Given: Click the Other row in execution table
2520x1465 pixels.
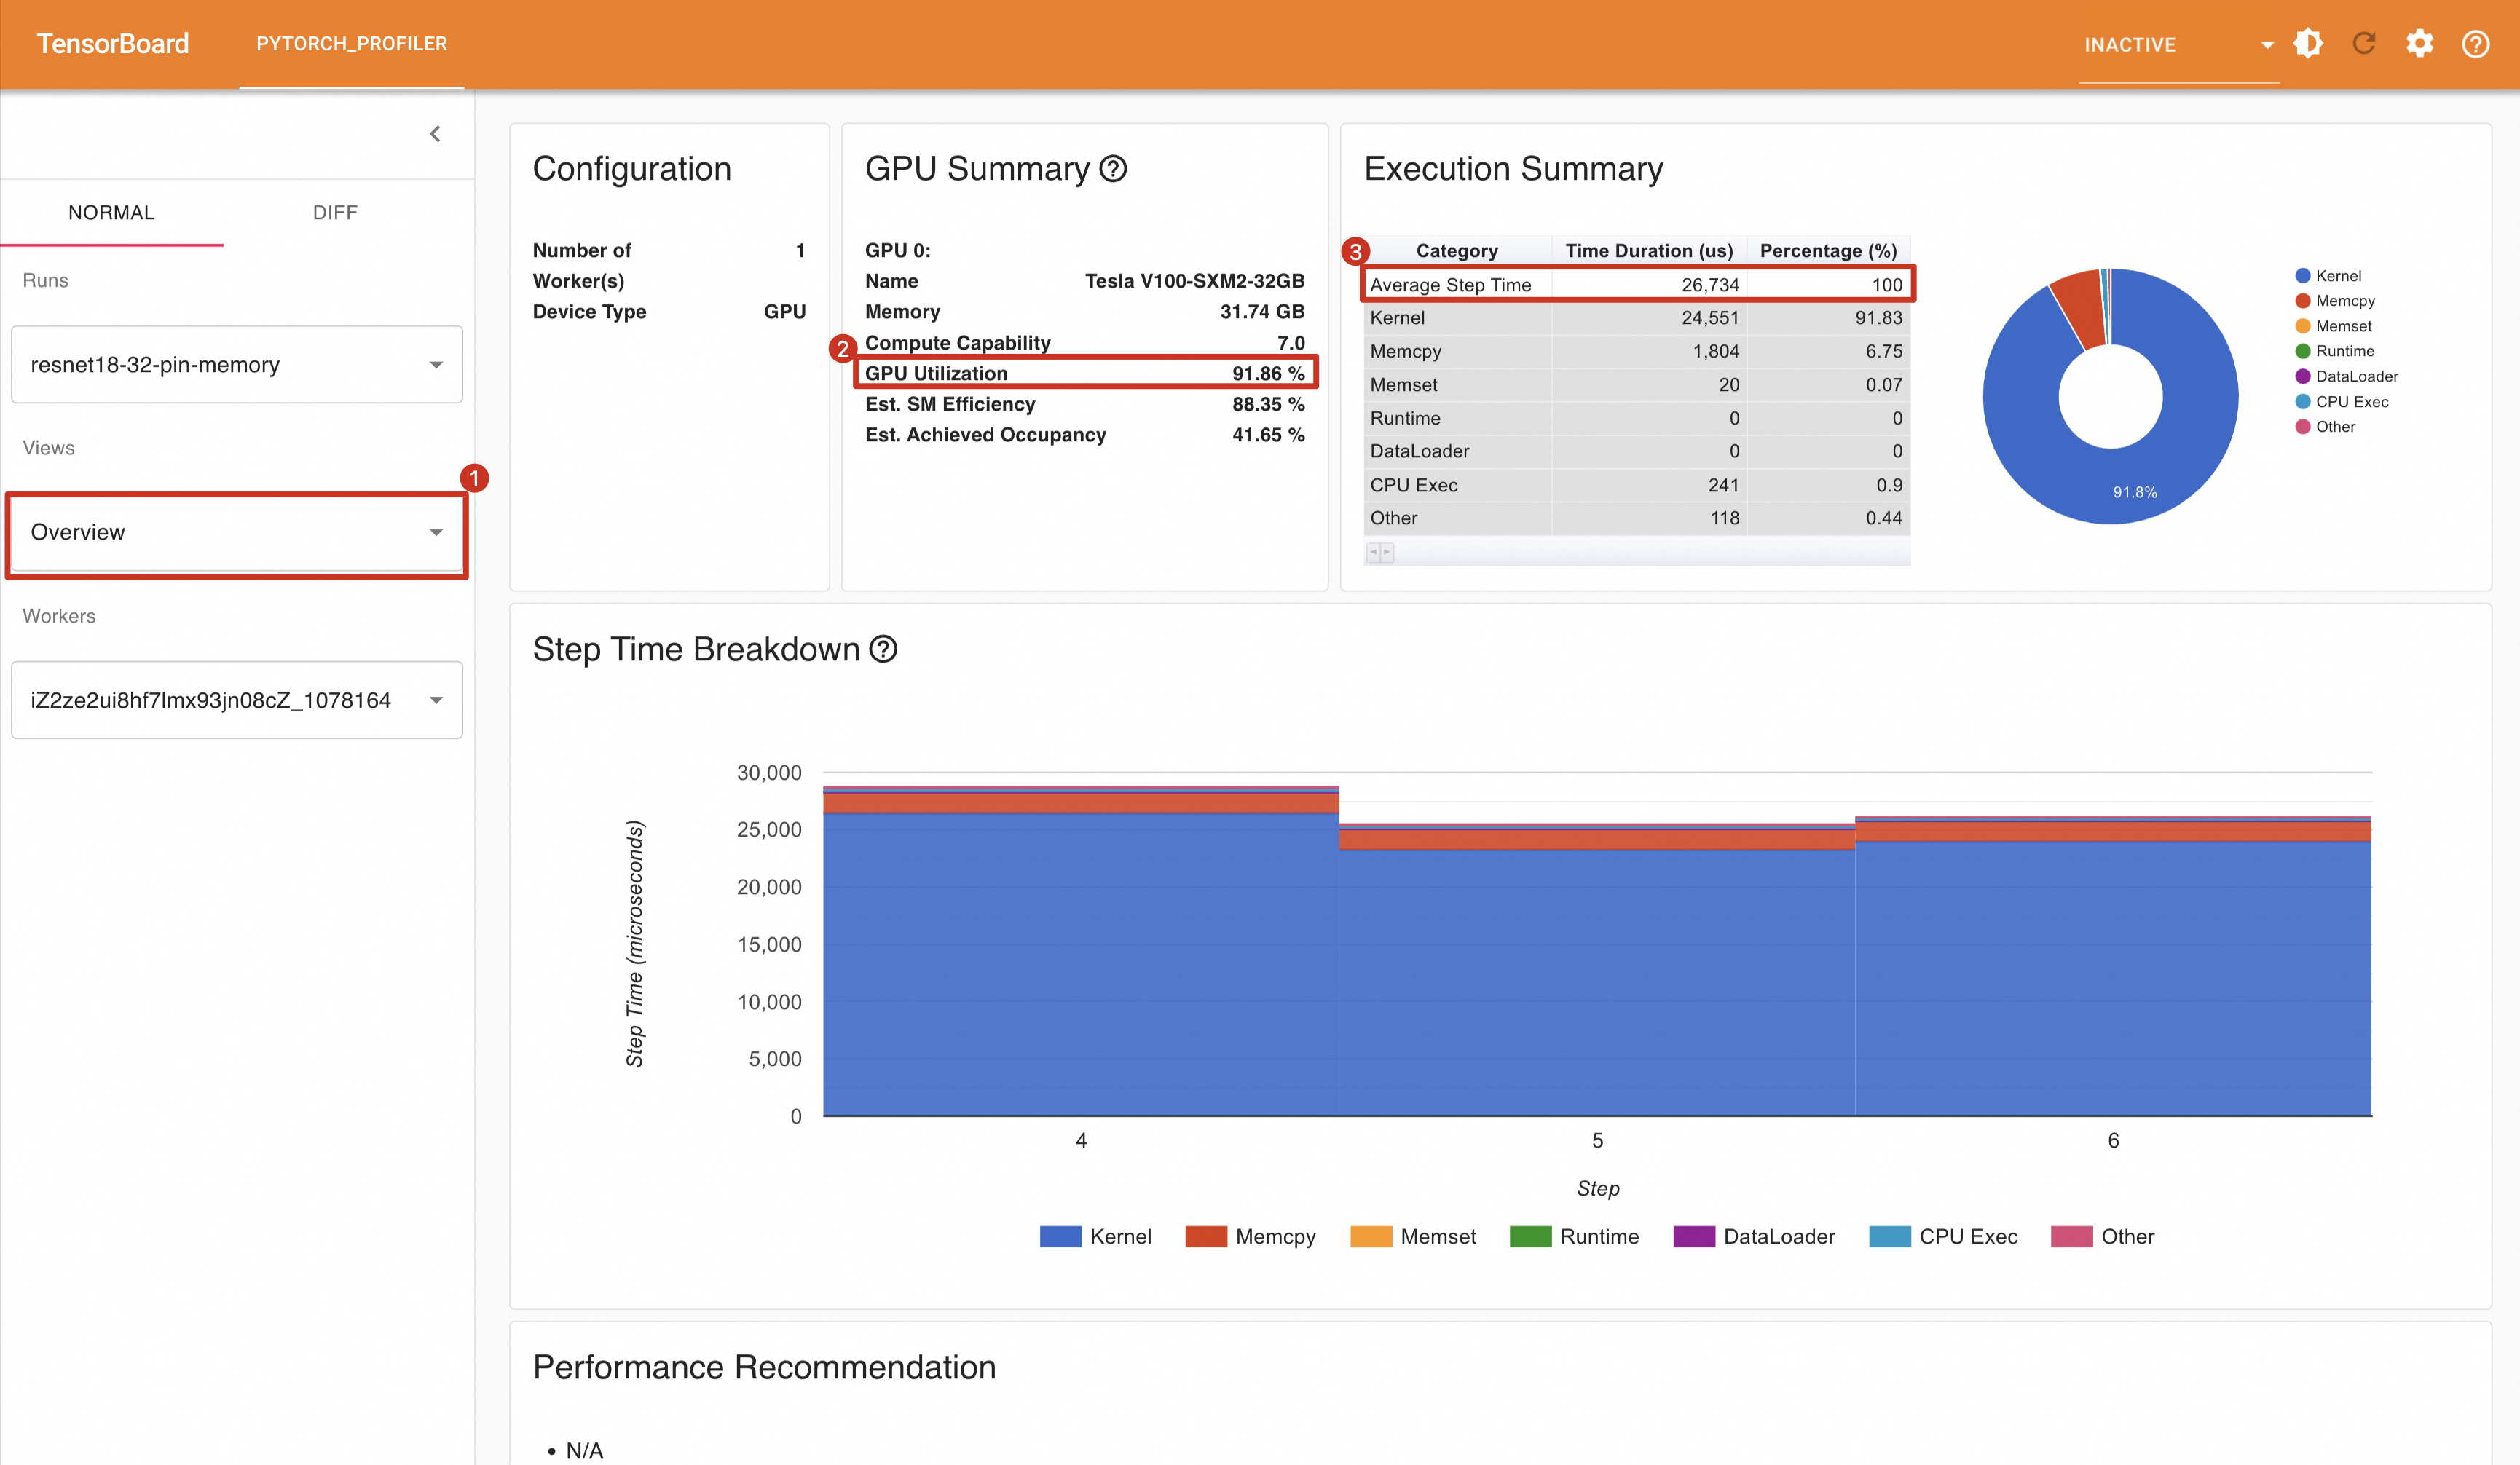Looking at the screenshot, I should [x=1637, y=518].
